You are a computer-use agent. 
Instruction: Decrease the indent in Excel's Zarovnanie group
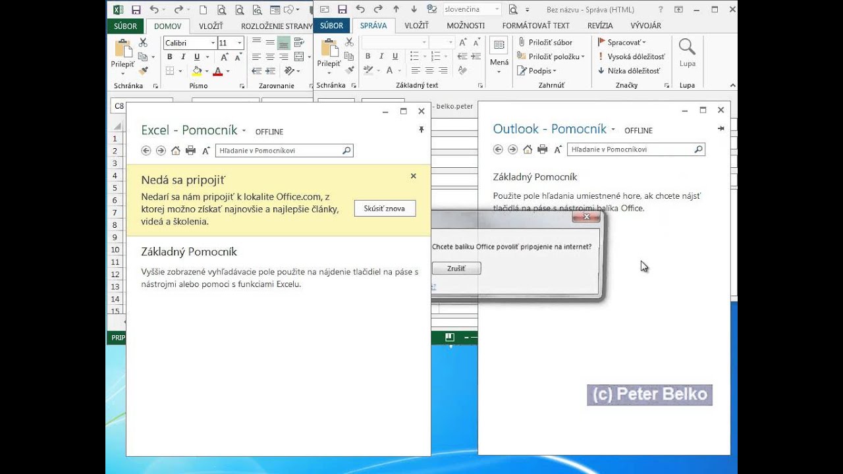pyautogui.click(x=257, y=71)
